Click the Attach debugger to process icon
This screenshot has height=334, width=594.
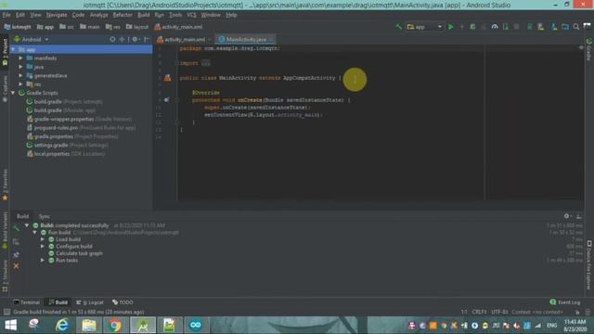tap(505, 27)
